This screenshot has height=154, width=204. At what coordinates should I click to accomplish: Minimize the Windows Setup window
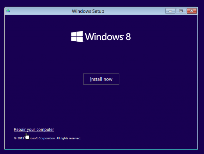point(171,11)
